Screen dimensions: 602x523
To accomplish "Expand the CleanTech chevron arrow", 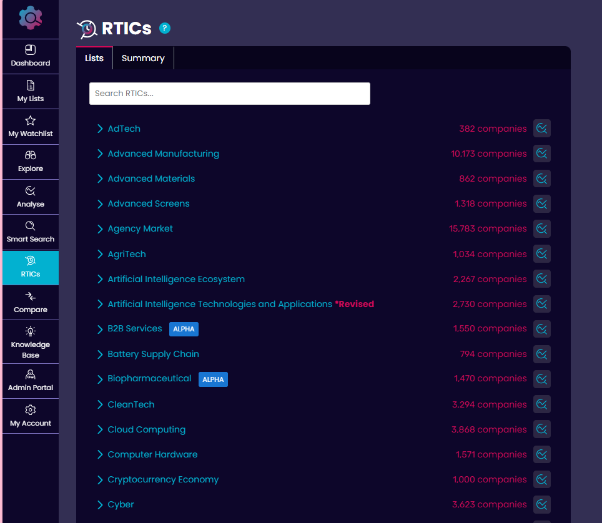I will [100, 404].
